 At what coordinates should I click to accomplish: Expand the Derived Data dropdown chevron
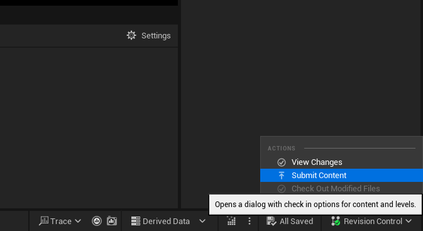coord(202,221)
